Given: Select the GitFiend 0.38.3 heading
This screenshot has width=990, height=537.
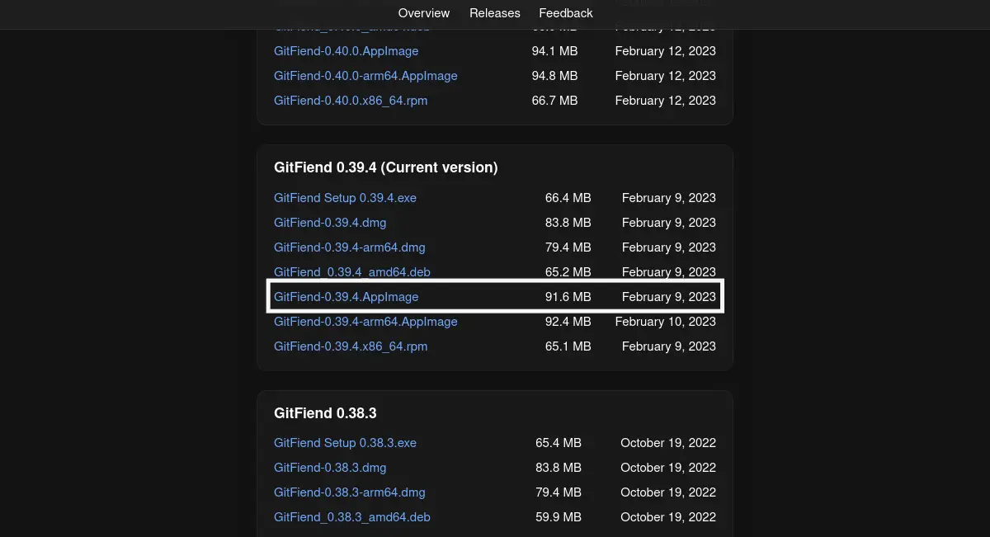Looking at the screenshot, I should coord(325,412).
